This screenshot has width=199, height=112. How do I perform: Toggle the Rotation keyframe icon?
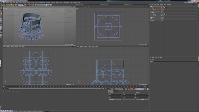pyautogui.click(x=141, y=89)
